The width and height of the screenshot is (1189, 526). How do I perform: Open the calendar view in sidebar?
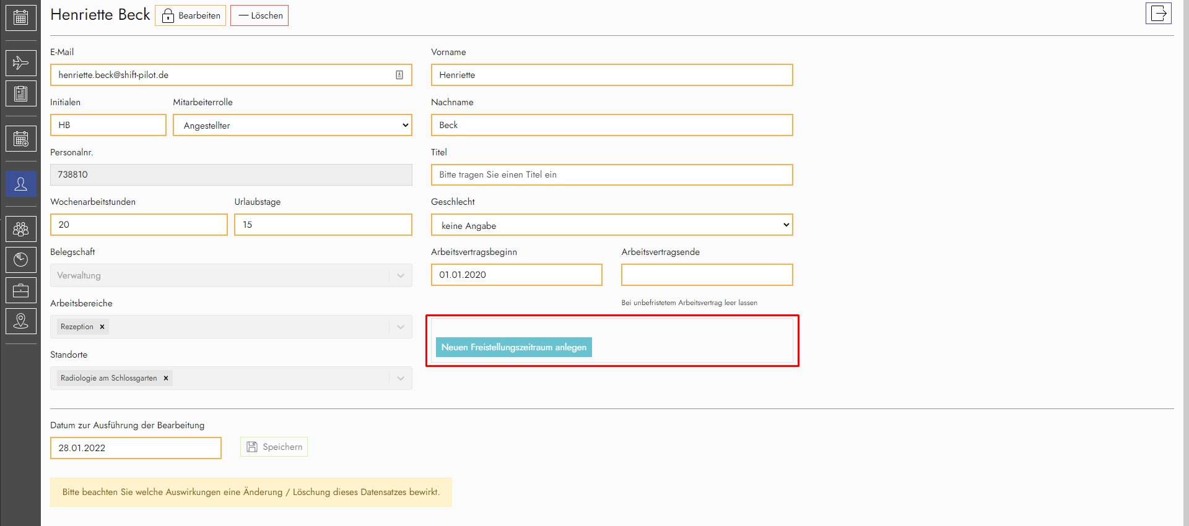coord(20,17)
